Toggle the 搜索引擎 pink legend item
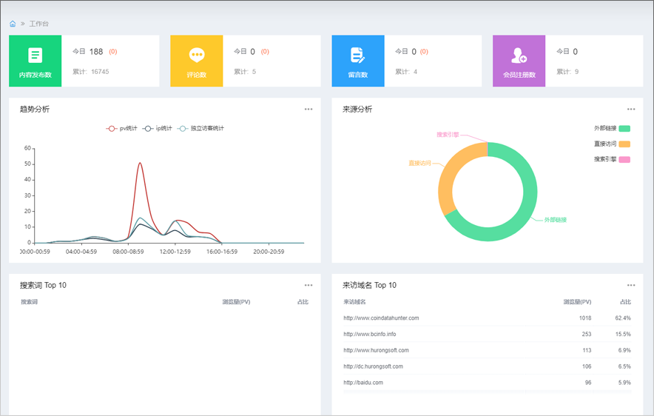Image resolution: width=654 pixels, height=416 pixels. click(624, 159)
